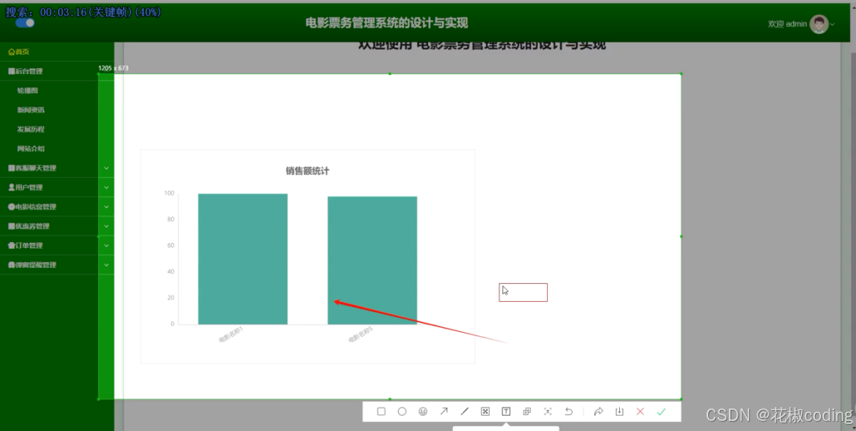856x431 pixels.
Task: Expand the 用户管理 chevron
Action: [x=107, y=187]
